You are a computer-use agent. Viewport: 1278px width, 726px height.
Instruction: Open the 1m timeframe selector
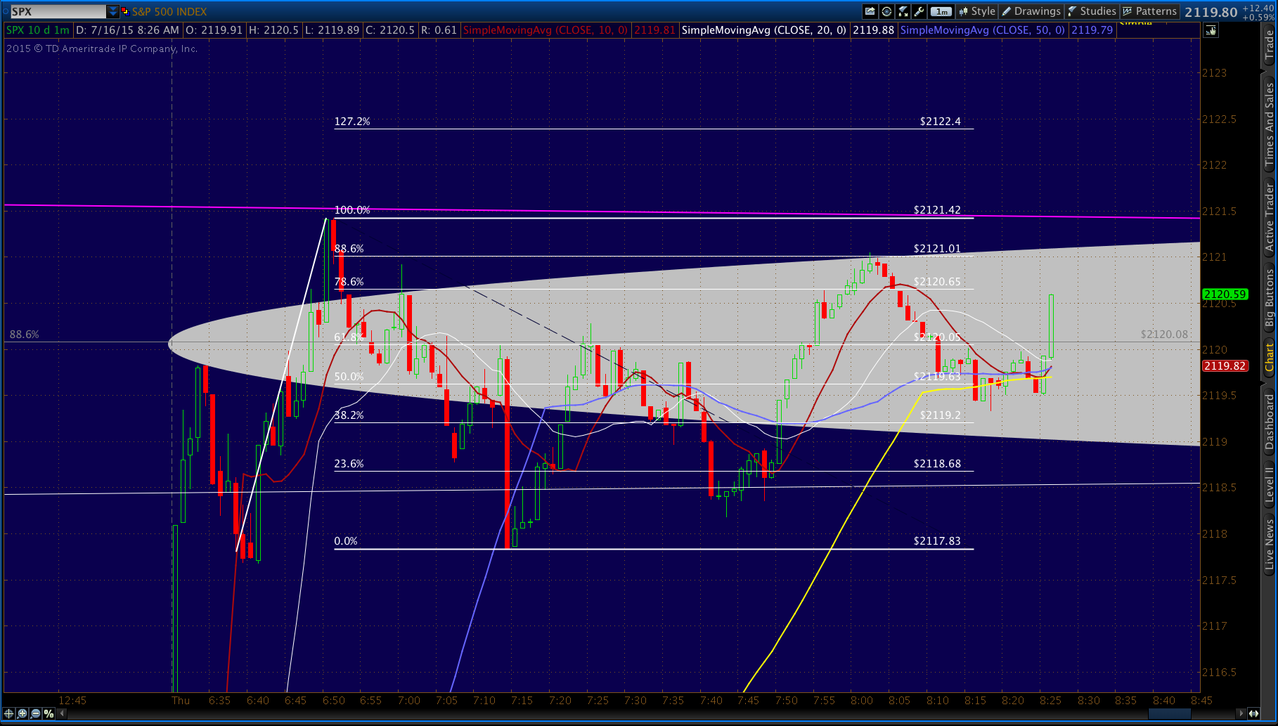[941, 11]
